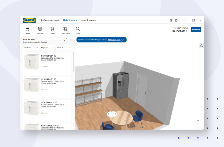Click the $3,790.99 total price
The image size is (224, 147).
[x=178, y=31]
